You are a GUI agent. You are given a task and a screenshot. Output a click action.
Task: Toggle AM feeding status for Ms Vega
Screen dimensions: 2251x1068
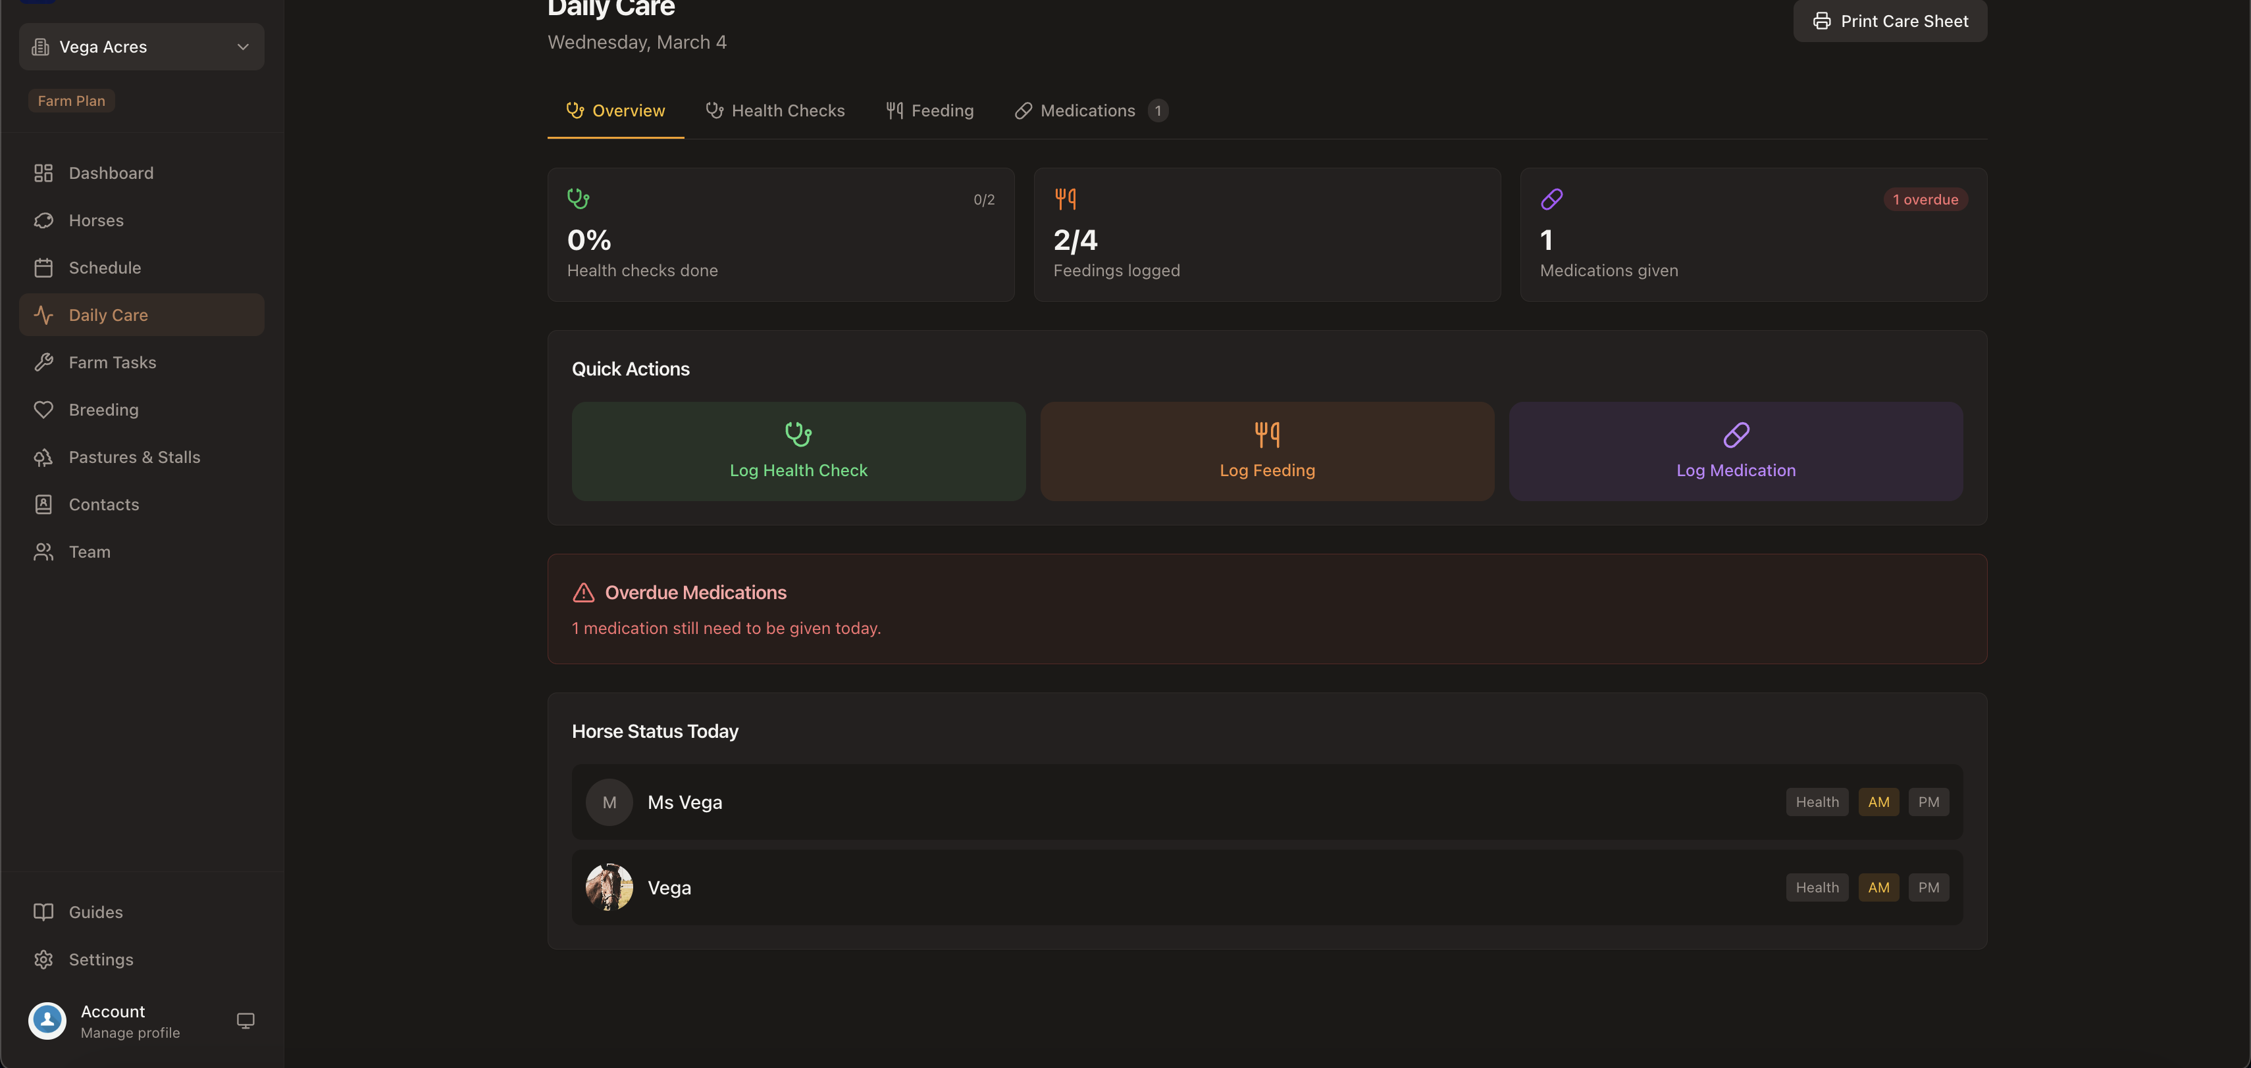(x=1878, y=802)
